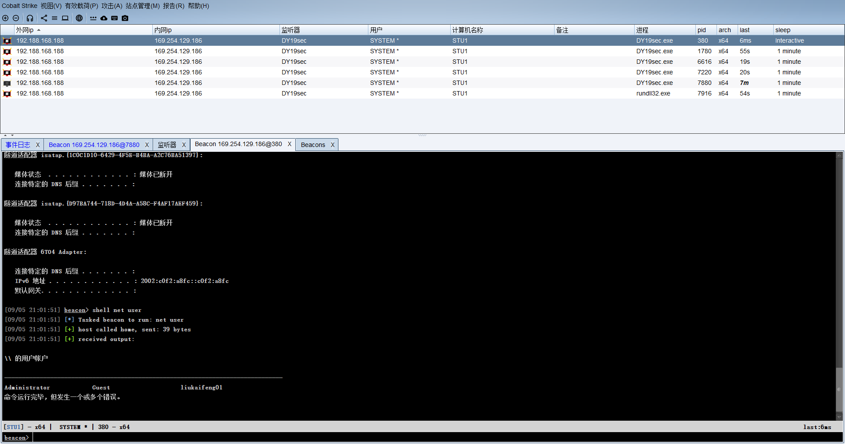Close the Beacon @7880 tab
This screenshot has width=845, height=444.
click(147, 145)
